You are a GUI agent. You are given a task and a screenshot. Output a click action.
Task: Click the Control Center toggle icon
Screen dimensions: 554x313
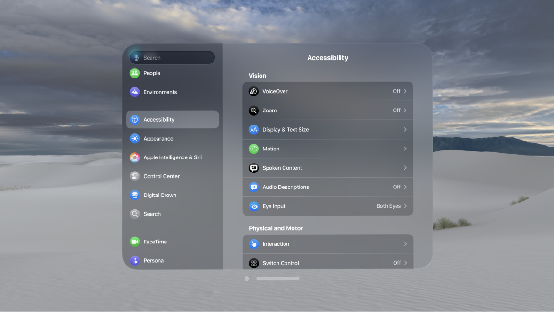[x=135, y=176]
